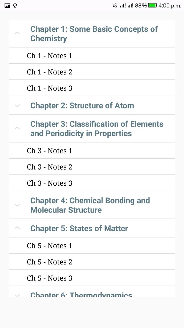Select Chapter 4: Chemical Bonding heading
184x328 pixels.
pyautogui.click(x=90, y=205)
